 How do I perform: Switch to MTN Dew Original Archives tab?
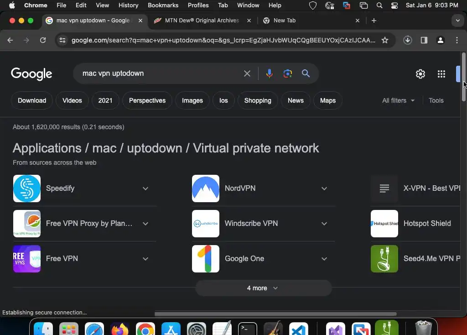pos(202,21)
